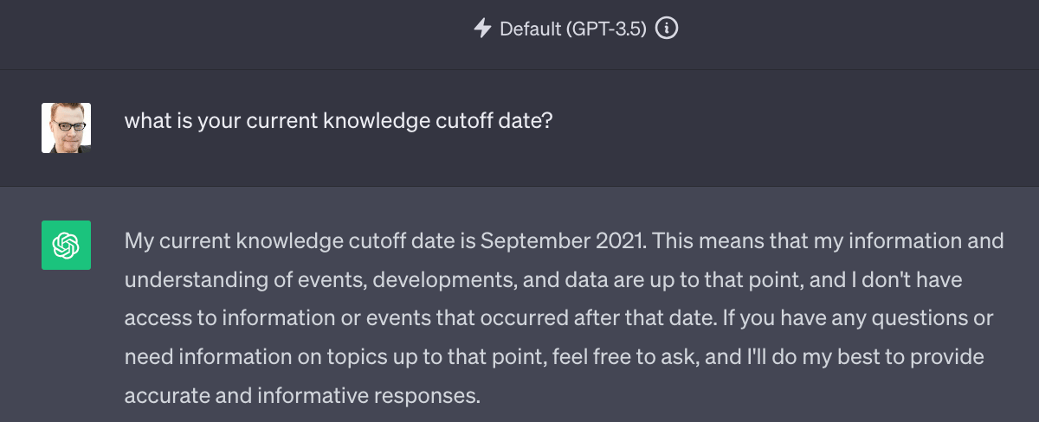Click the "(GPT-3.5)" text in header
The image size is (1039, 422).
click(607, 29)
